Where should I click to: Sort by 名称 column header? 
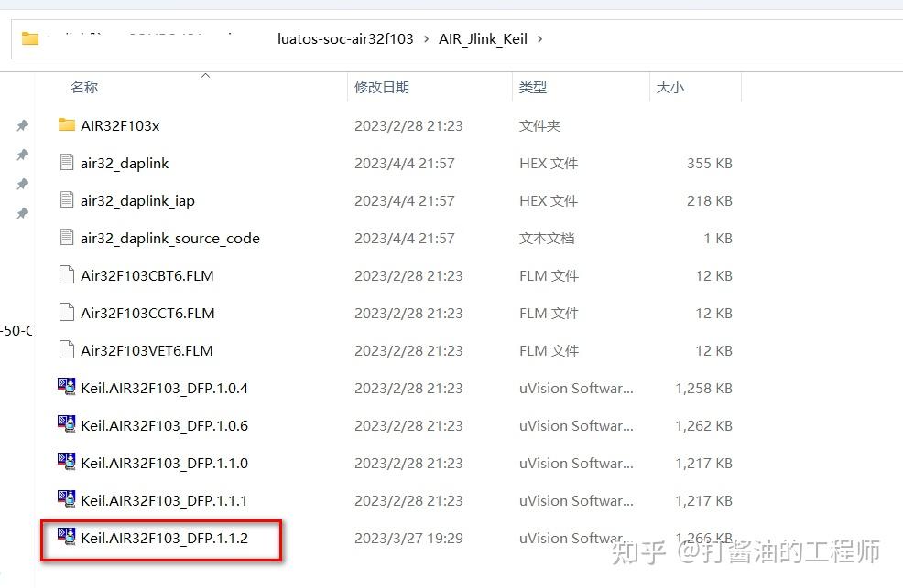(x=84, y=88)
